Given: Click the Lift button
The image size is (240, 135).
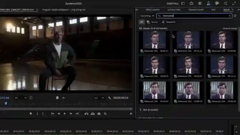Looking at the screenshot, I should pos(86,114).
